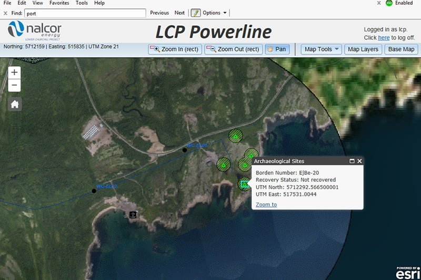The height and width of the screenshot is (280, 421).
Task: Open the Favorites menu
Action: click(59, 3)
